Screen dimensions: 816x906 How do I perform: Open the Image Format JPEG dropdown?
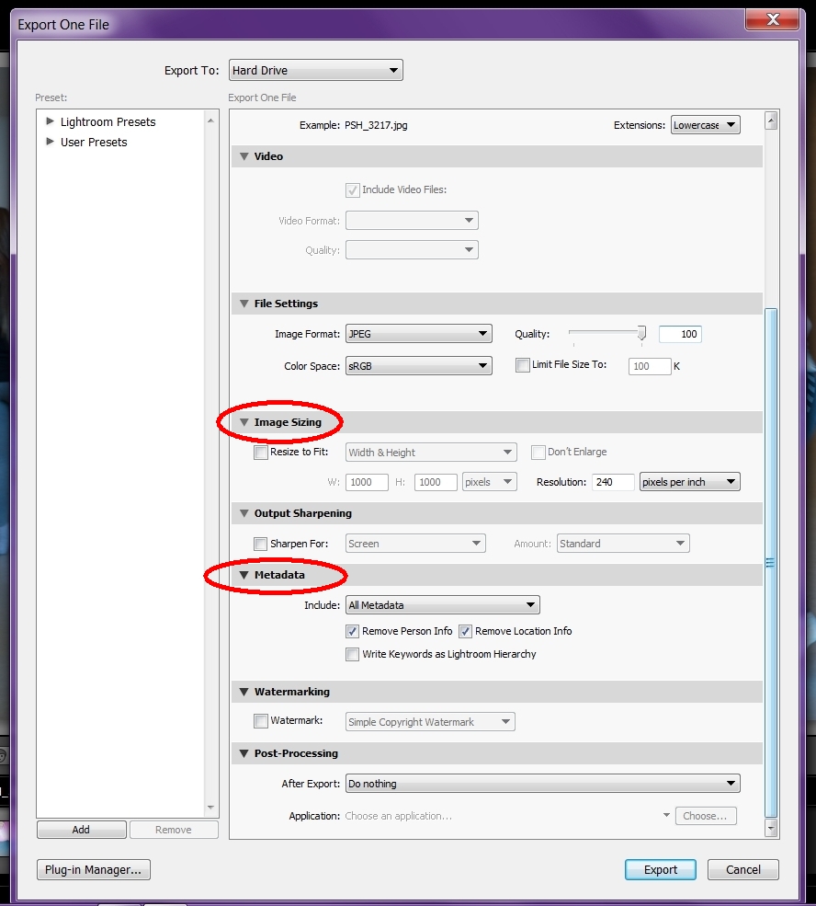coord(418,335)
